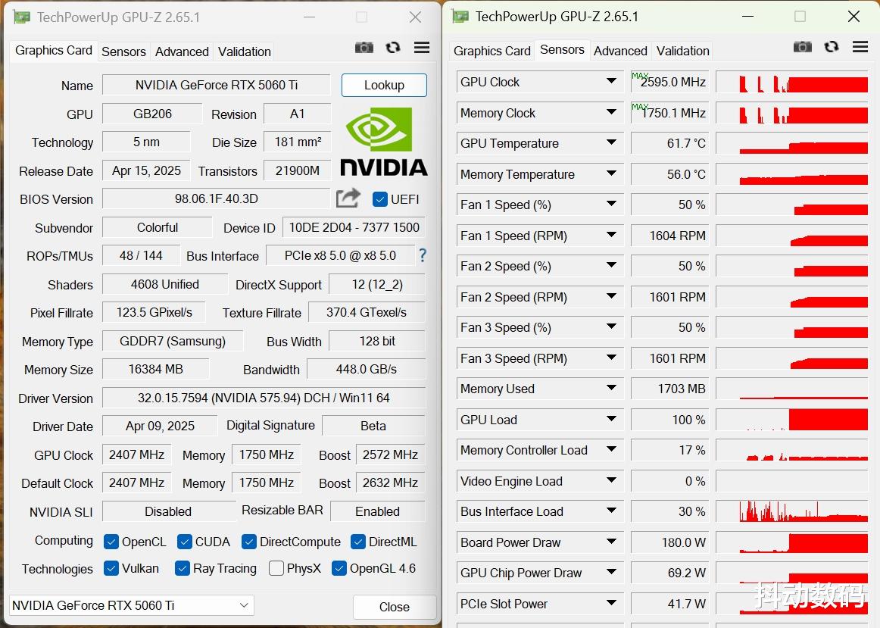
Task: Click the Bus Interface question mark help icon
Action: click(423, 255)
